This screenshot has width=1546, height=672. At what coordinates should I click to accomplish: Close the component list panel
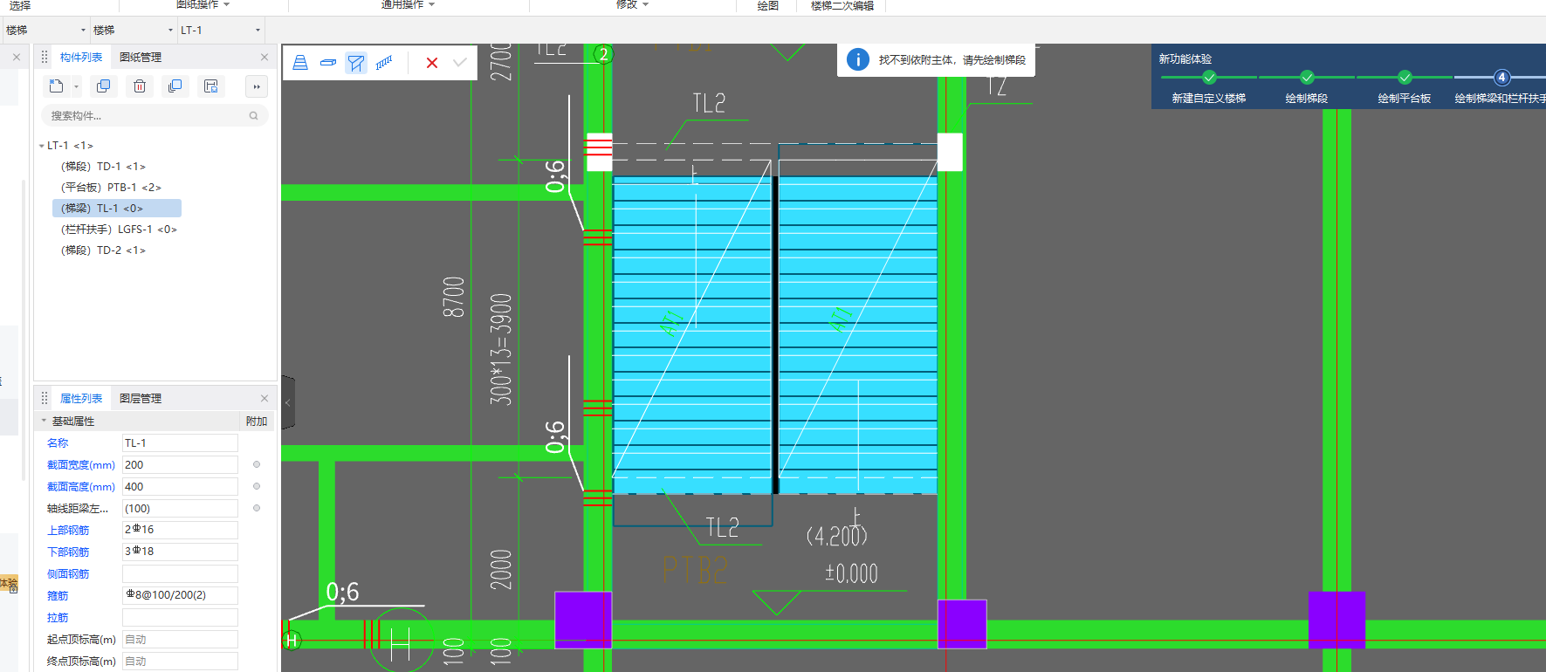point(265,57)
